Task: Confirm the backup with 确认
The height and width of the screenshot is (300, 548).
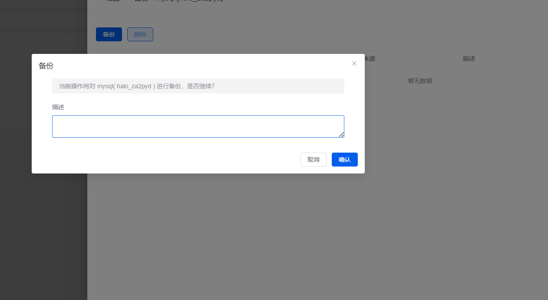Action: 344,160
